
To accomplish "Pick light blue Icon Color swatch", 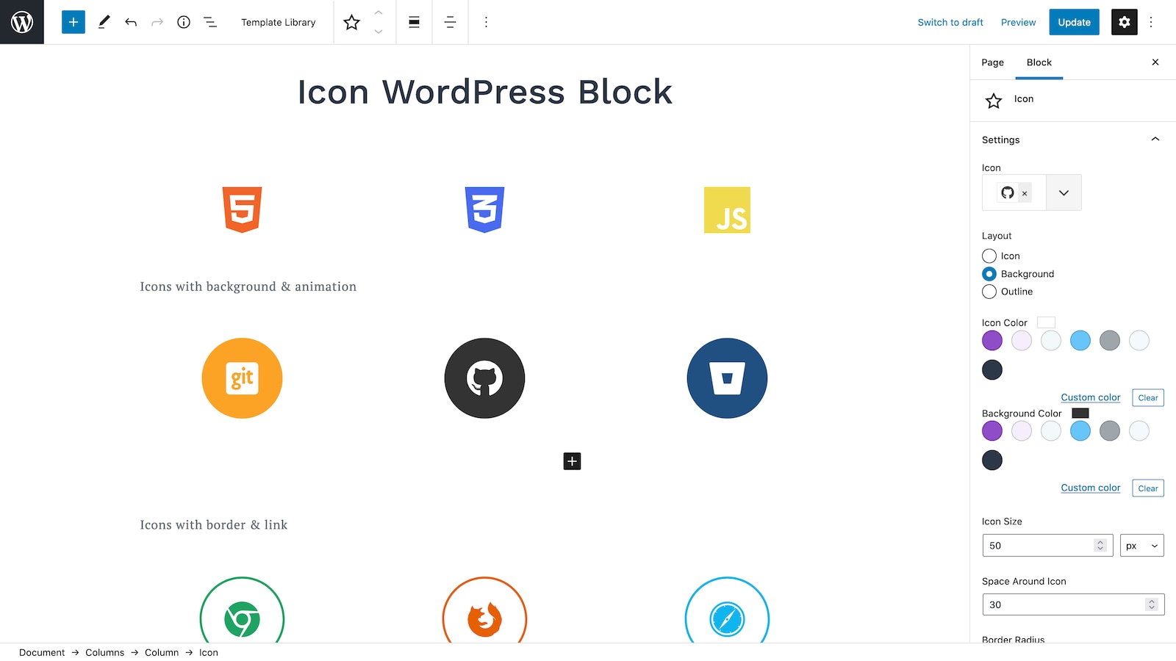I will click(1080, 341).
